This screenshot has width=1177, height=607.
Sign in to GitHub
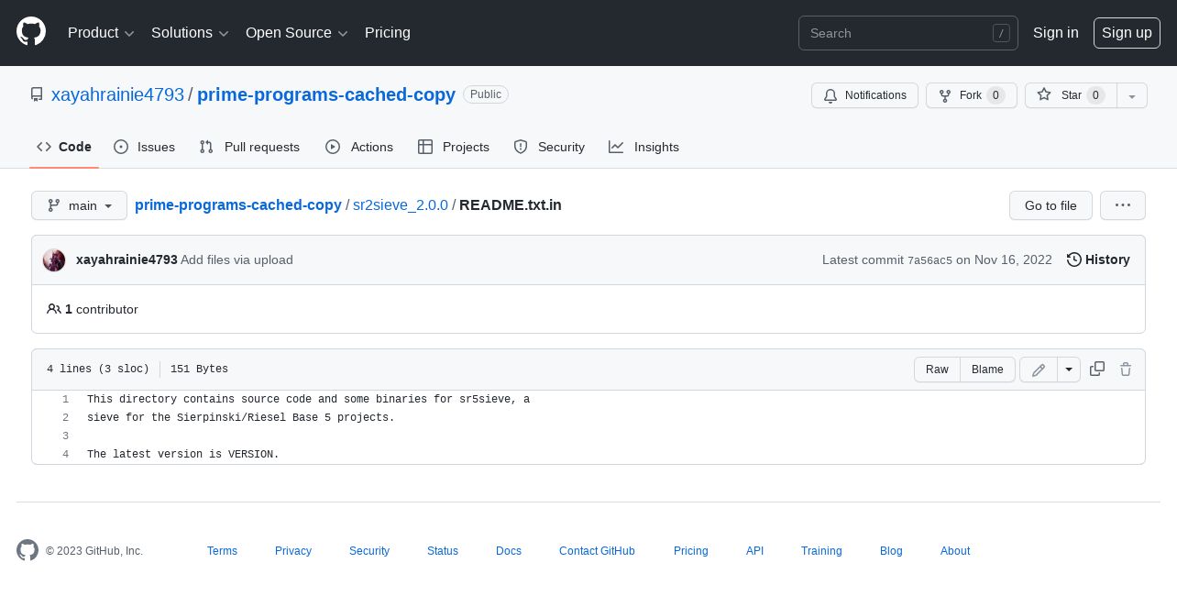click(x=1056, y=33)
